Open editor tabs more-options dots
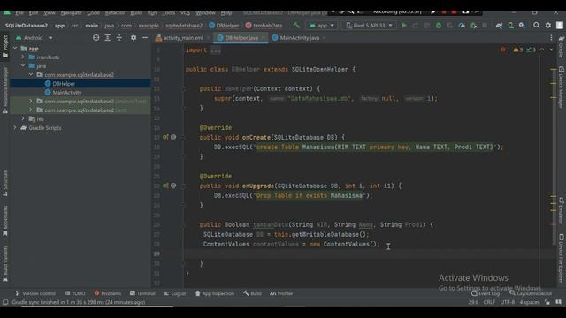 (551, 37)
